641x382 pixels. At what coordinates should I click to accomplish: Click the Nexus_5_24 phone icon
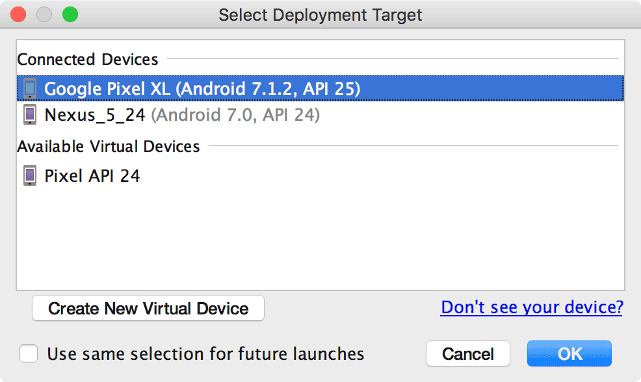point(30,115)
